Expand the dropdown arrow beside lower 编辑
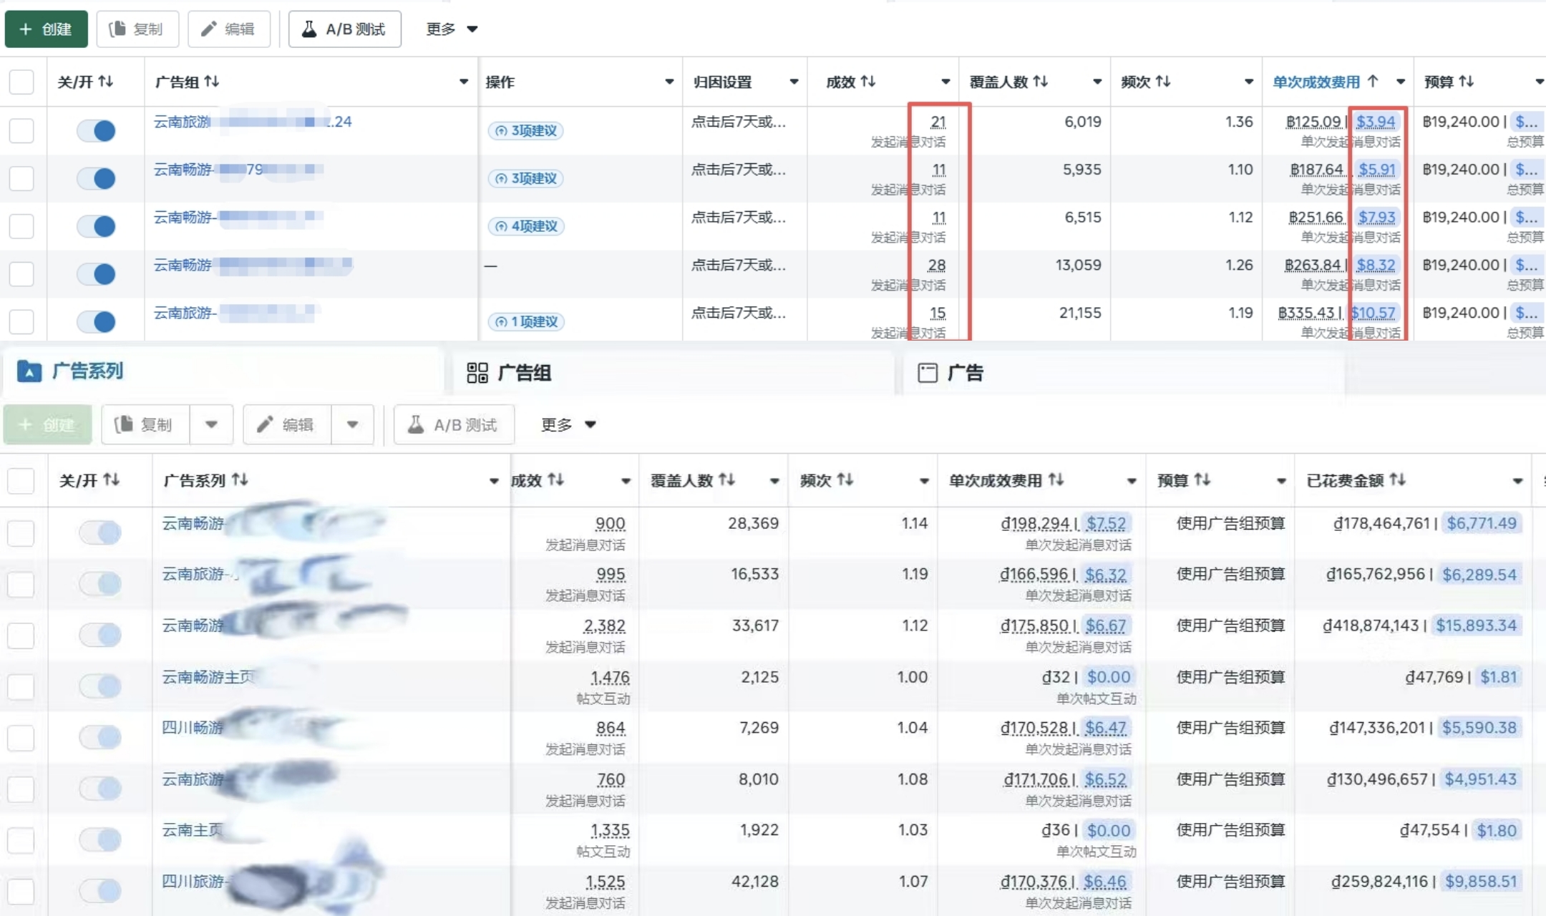Screen dimensions: 1546x916 click(352, 424)
